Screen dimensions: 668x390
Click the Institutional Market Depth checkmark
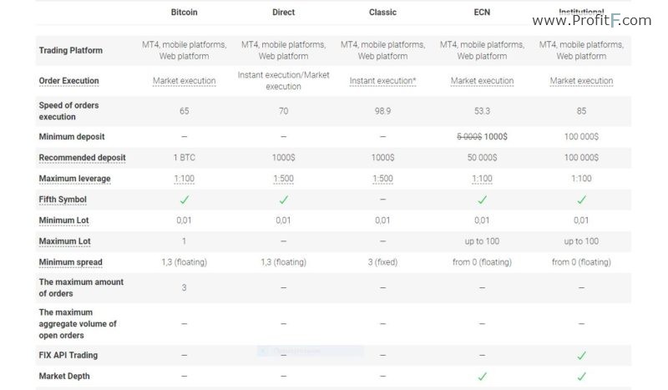[x=581, y=377]
